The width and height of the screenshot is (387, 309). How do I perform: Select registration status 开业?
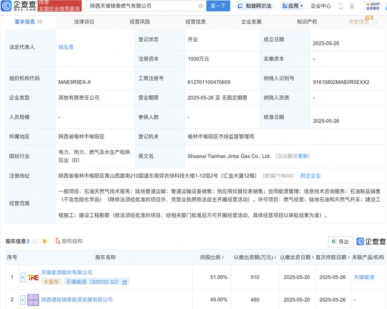(192, 39)
